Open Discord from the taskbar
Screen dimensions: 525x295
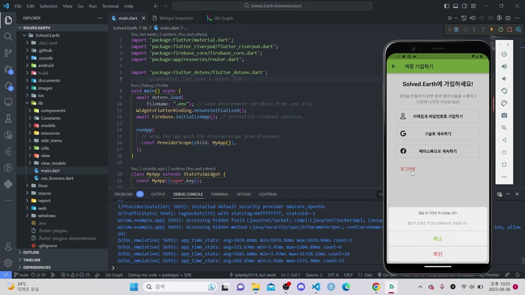(301, 287)
